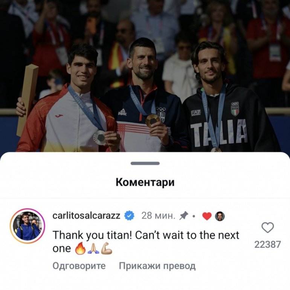Open carlitosalcarazz's profile picture story

[x=27, y=226]
